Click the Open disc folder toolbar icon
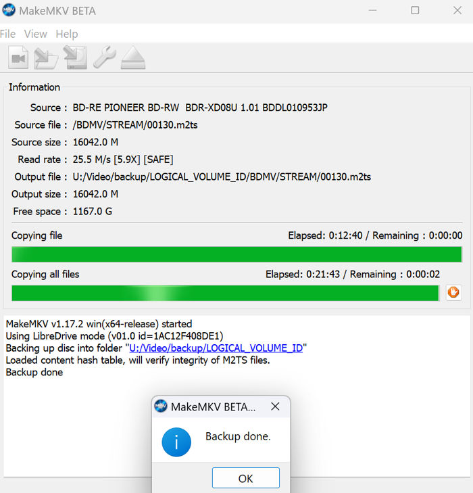The image size is (473, 493). click(46, 58)
